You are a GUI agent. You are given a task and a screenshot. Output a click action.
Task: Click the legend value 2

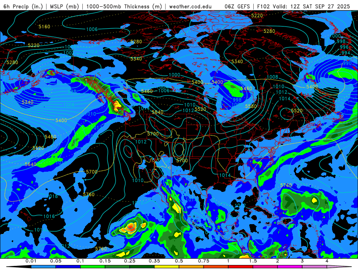pyautogui.click(x=277, y=261)
